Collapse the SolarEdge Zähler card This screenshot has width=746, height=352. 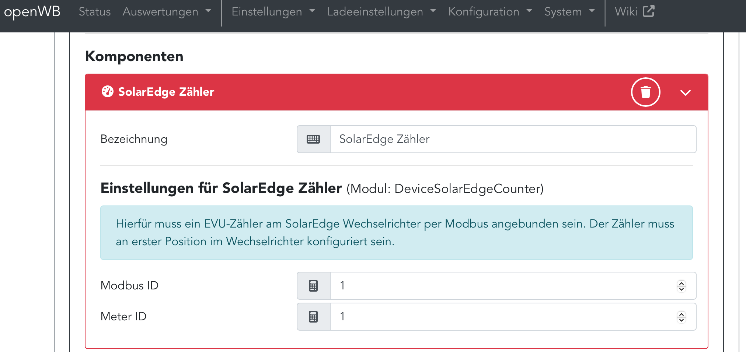(685, 92)
